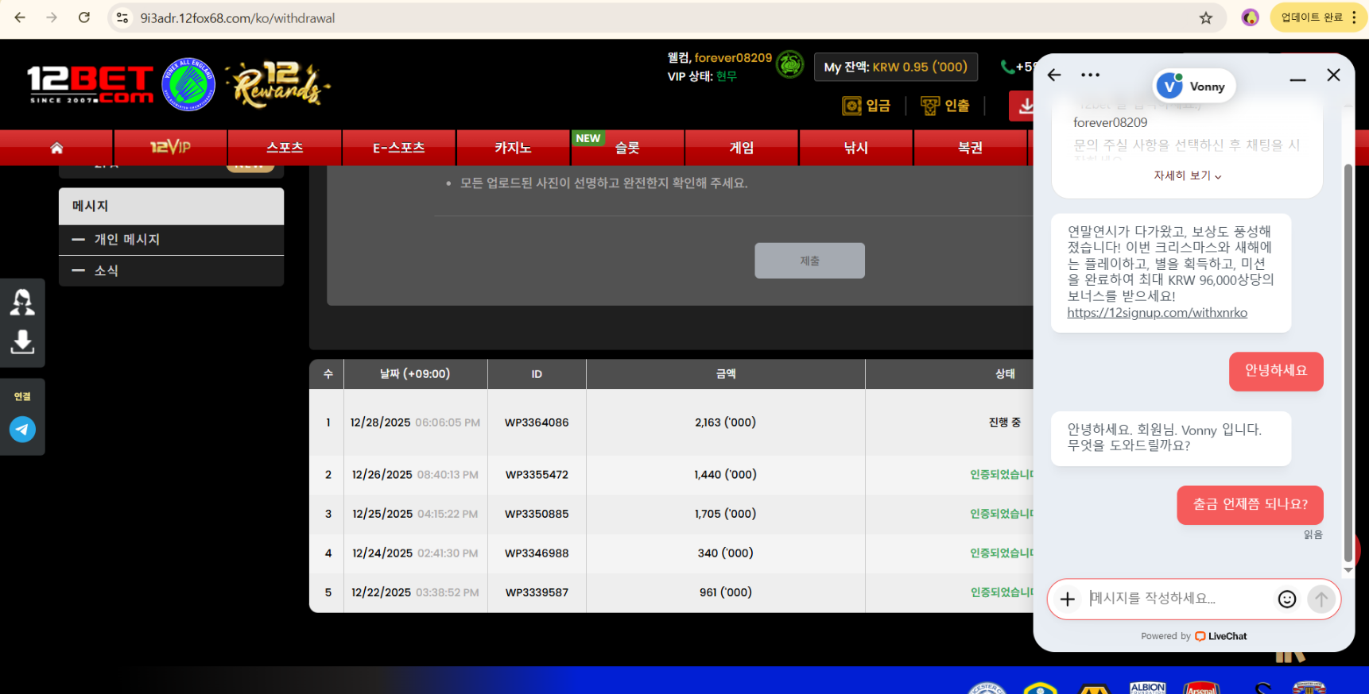The height and width of the screenshot is (694, 1369).
Task: Expand the '개인 메시지' sidebar item
Action: [127, 239]
